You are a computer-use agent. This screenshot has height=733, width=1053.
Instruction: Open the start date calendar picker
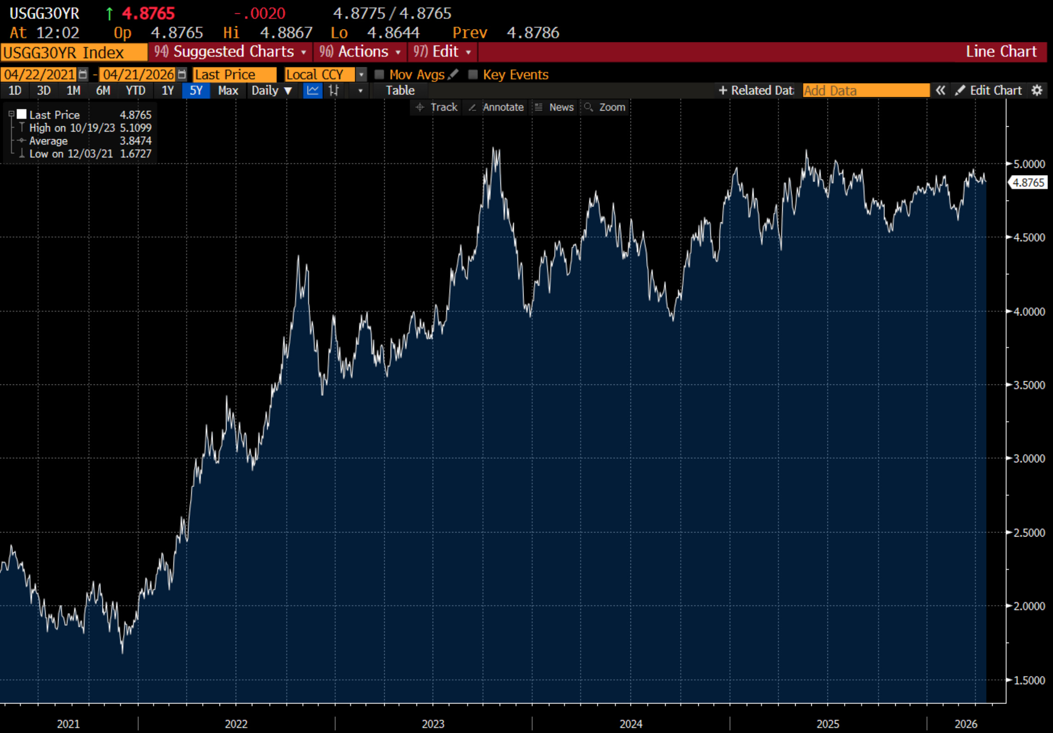pyautogui.click(x=83, y=74)
